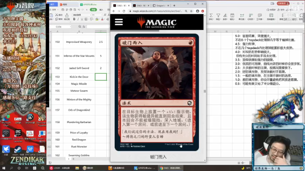Toggle italic formatting

tap(78, 19)
